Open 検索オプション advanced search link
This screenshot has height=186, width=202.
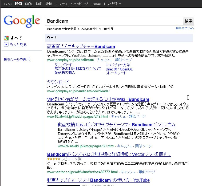(x=185, y=28)
